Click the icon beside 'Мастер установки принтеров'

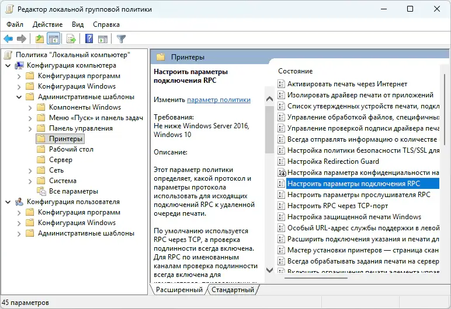(281, 250)
